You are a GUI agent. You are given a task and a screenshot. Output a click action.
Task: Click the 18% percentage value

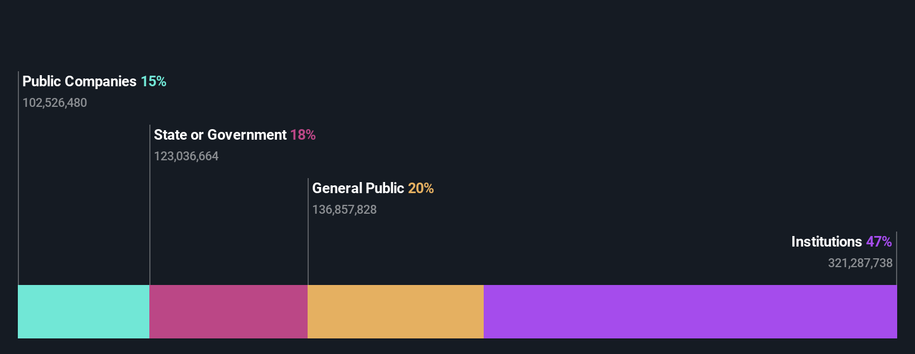[x=303, y=135]
